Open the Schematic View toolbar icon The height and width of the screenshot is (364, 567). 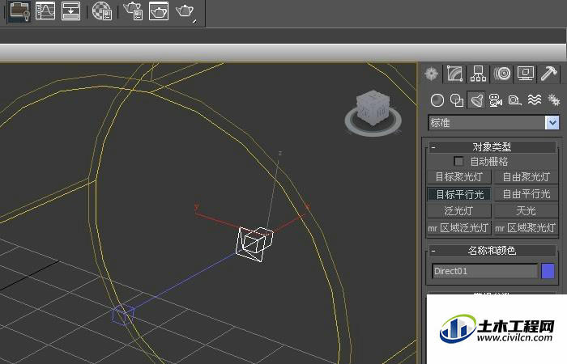point(71,11)
